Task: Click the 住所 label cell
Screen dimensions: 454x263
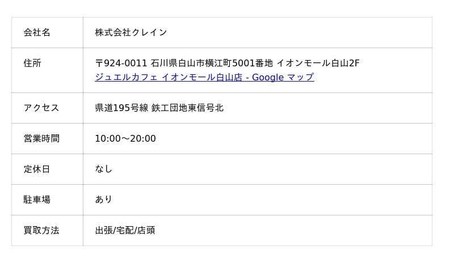Action: click(47, 70)
